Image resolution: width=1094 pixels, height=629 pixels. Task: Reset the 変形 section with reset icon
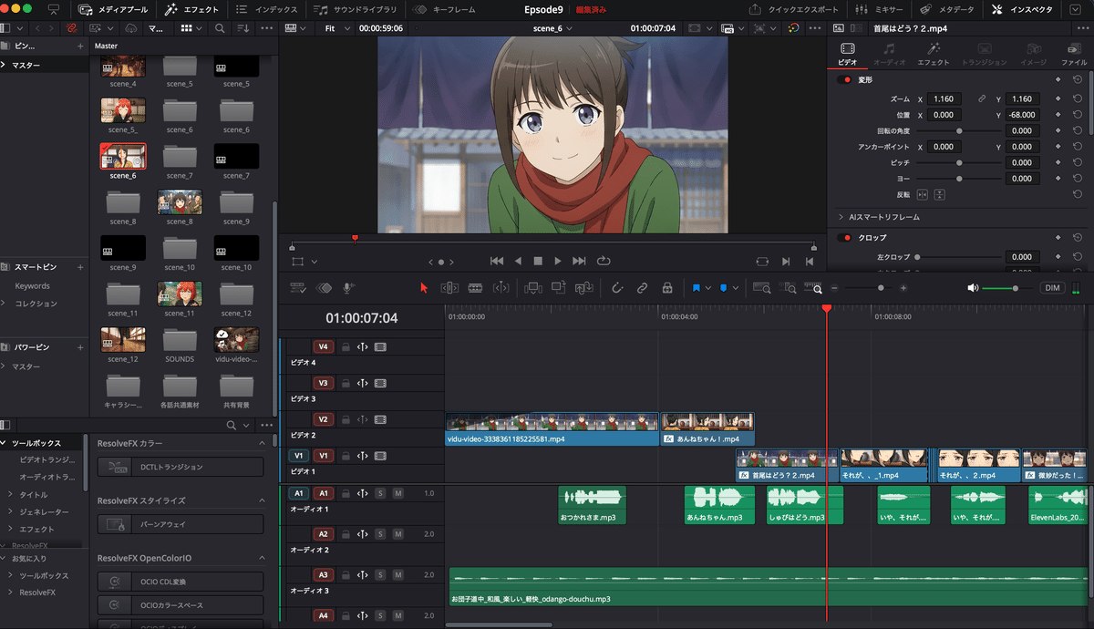coord(1078,79)
